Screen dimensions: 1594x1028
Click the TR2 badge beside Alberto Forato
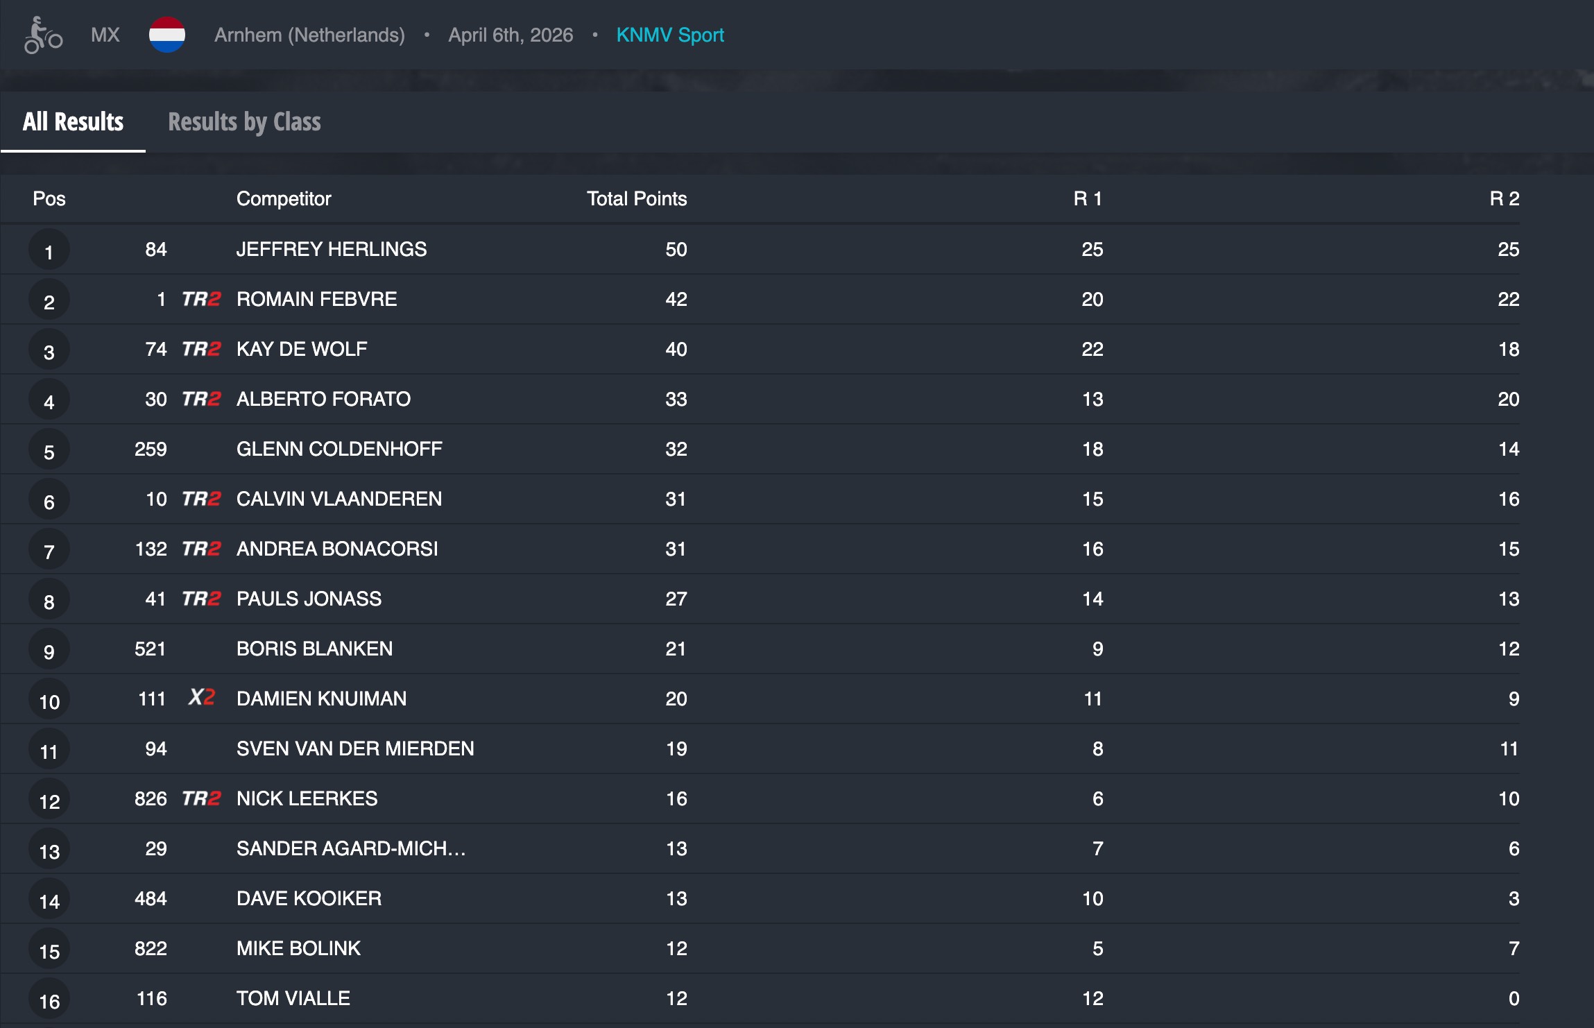(201, 399)
